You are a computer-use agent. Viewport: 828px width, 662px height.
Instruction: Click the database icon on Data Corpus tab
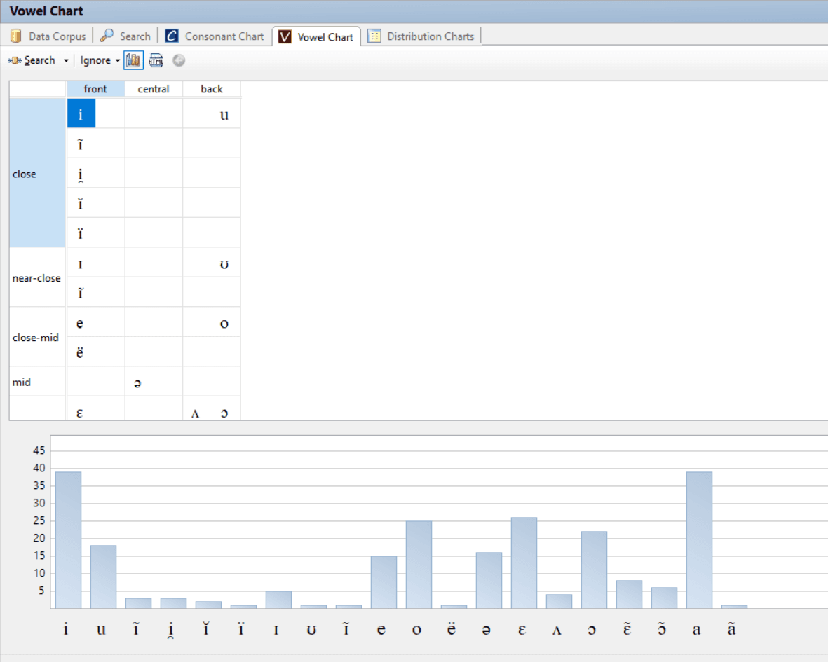click(15, 36)
